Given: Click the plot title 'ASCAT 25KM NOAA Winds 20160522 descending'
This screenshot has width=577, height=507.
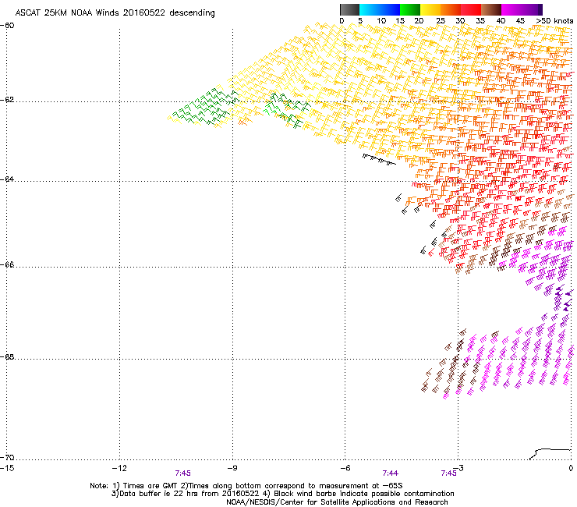Looking at the screenshot, I should point(115,13).
